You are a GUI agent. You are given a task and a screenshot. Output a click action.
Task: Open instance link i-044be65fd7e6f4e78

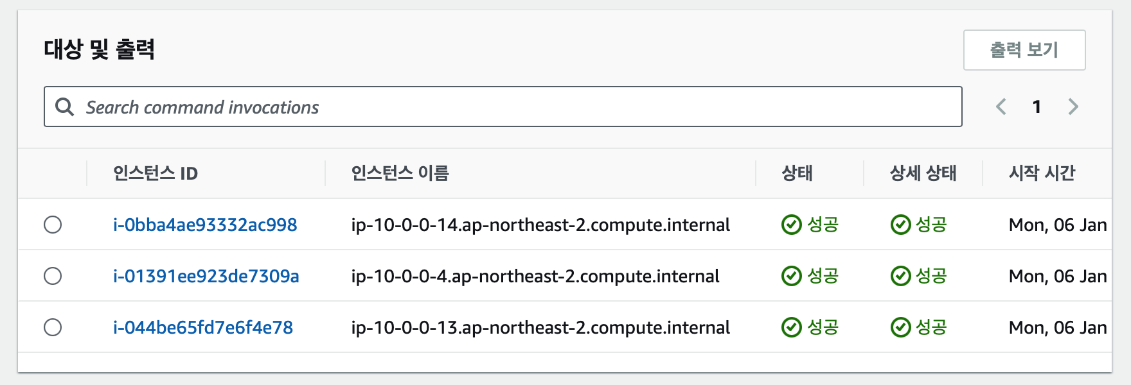tap(203, 327)
